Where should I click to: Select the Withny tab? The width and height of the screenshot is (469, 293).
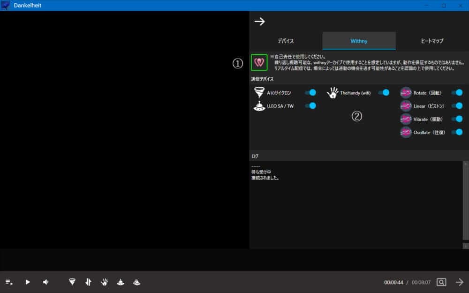[x=359, y=41]
